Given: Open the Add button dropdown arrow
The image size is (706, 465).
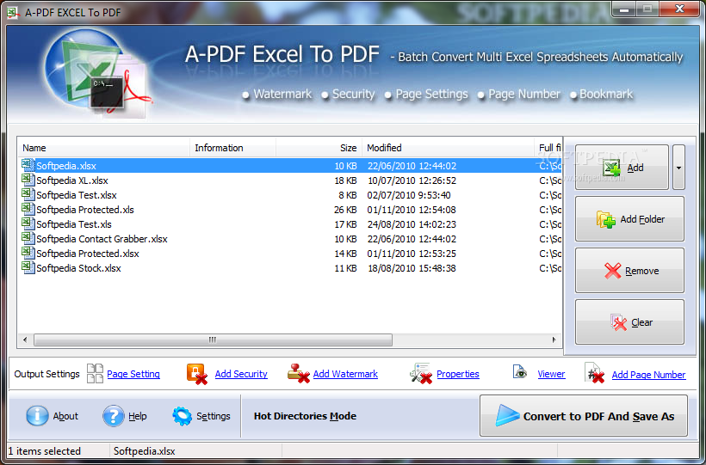Looking at the screenshot, I should click(x=678, y=168).
